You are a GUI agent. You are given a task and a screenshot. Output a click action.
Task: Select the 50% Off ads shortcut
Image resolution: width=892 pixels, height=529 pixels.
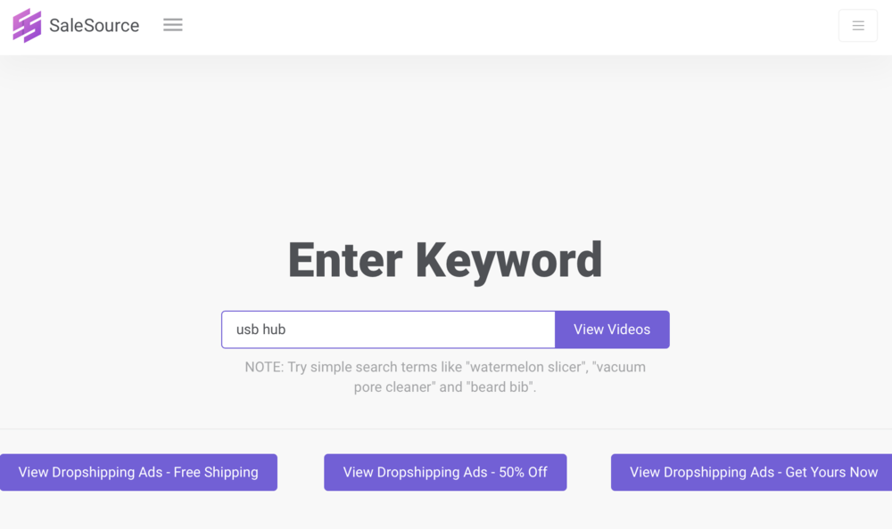coord(445,472)
